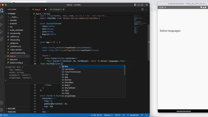
Task: Open .buckconfig file
Action: tap(15, 33)
